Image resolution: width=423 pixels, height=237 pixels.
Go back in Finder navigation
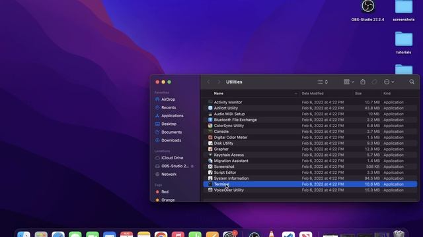pos(209,82)
